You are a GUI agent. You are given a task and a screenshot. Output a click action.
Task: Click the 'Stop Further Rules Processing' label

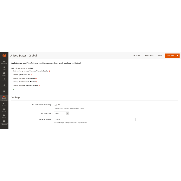[x=41, y=105]
